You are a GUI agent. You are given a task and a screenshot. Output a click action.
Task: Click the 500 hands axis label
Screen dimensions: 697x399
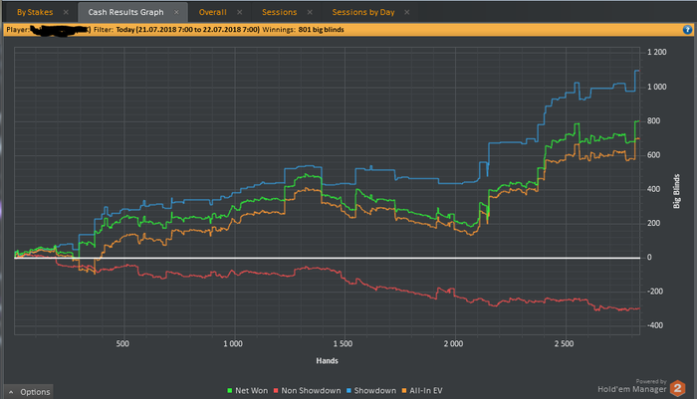pyautogui.click(x=122, y=343)
